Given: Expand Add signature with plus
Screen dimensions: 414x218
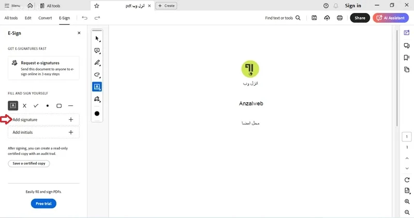Looking at the screenshot, I should (x=71, y=120).
